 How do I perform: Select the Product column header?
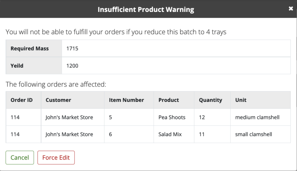[x=169, y=100]
